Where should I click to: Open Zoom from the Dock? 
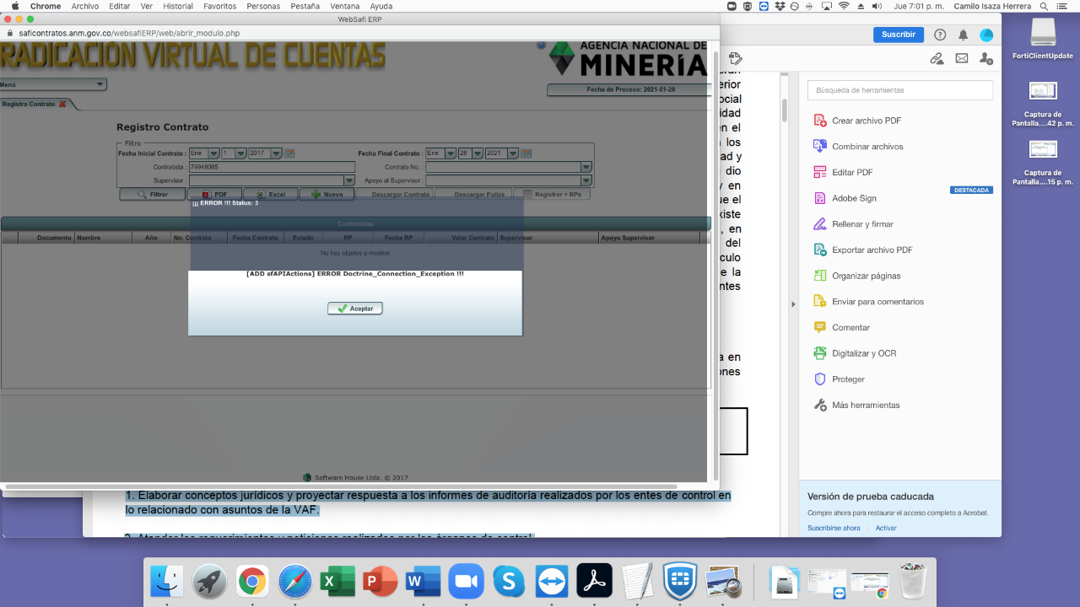[x=467, y=582]
